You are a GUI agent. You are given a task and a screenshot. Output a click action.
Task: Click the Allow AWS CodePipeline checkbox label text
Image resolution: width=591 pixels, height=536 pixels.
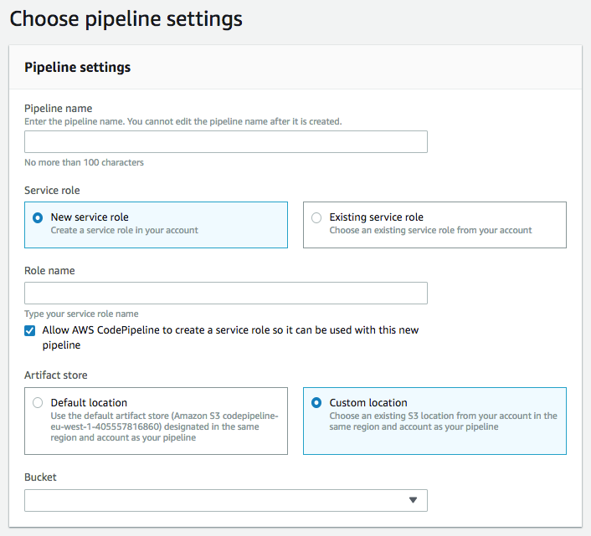pos(230,330)
